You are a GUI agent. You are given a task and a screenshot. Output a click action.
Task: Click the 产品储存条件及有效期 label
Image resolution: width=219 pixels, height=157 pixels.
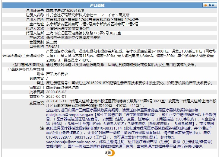pos(26,69)
